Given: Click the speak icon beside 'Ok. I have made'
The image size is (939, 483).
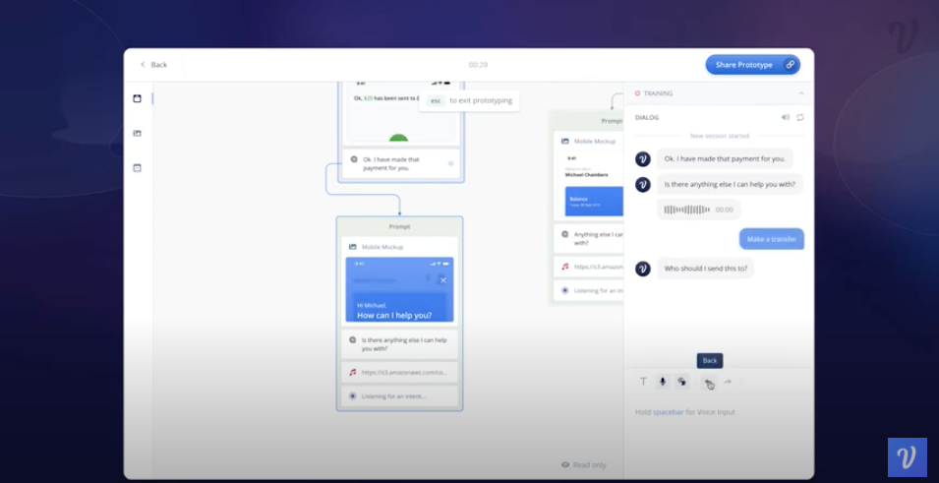Looking at the screenshot, I should 353,159.
